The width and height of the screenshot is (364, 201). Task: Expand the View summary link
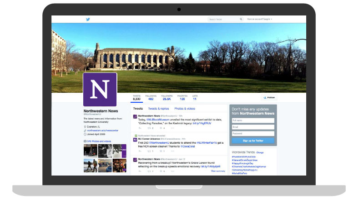click(218, 171)
